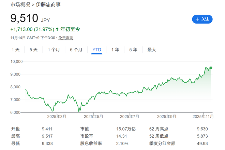Click the 2025年3月 x-axis label
Image resolution: width=225 pixels, height=150 pixels.
[x=57, y=117]
